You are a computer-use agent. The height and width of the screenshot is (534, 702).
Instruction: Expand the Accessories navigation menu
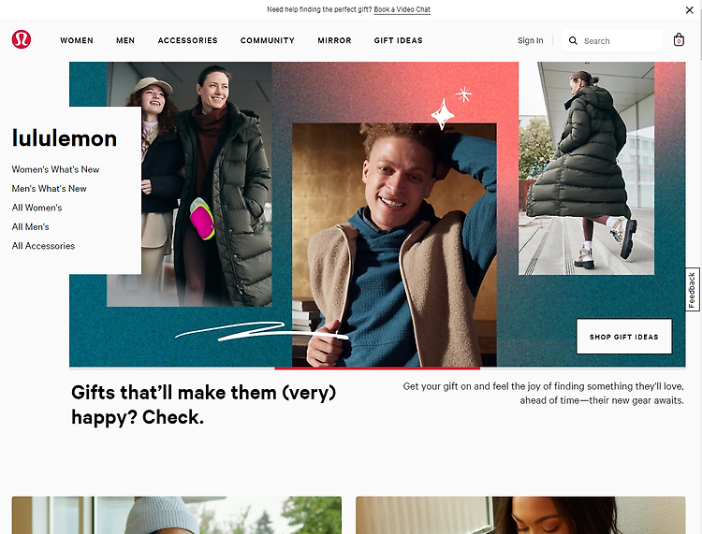click(187, 40)
